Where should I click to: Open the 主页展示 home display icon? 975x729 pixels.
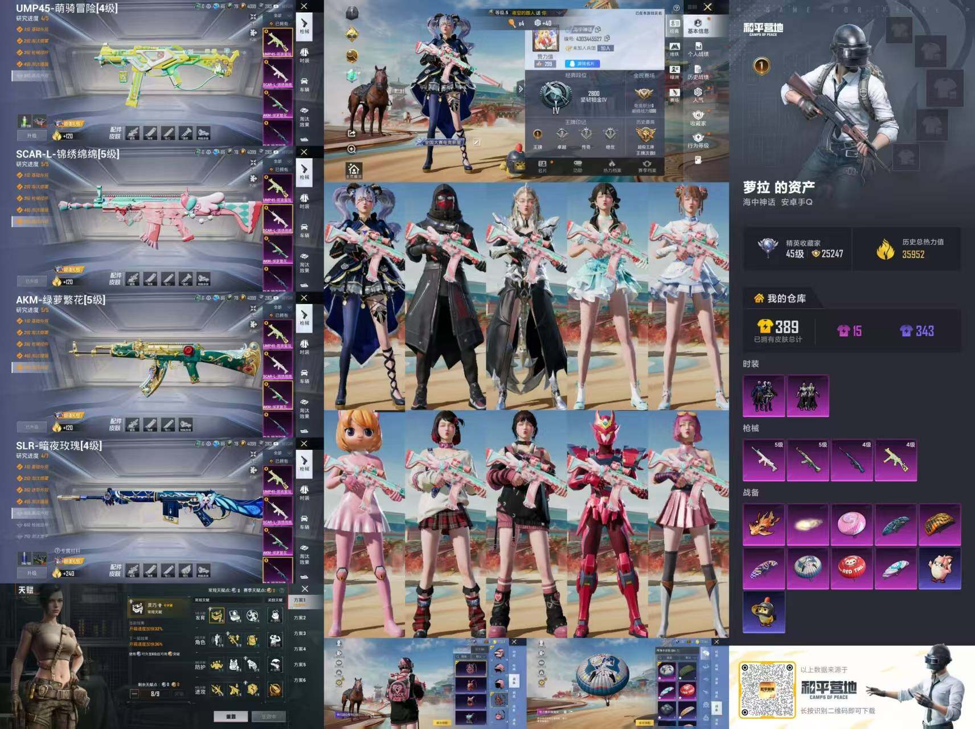click(354, 170)
